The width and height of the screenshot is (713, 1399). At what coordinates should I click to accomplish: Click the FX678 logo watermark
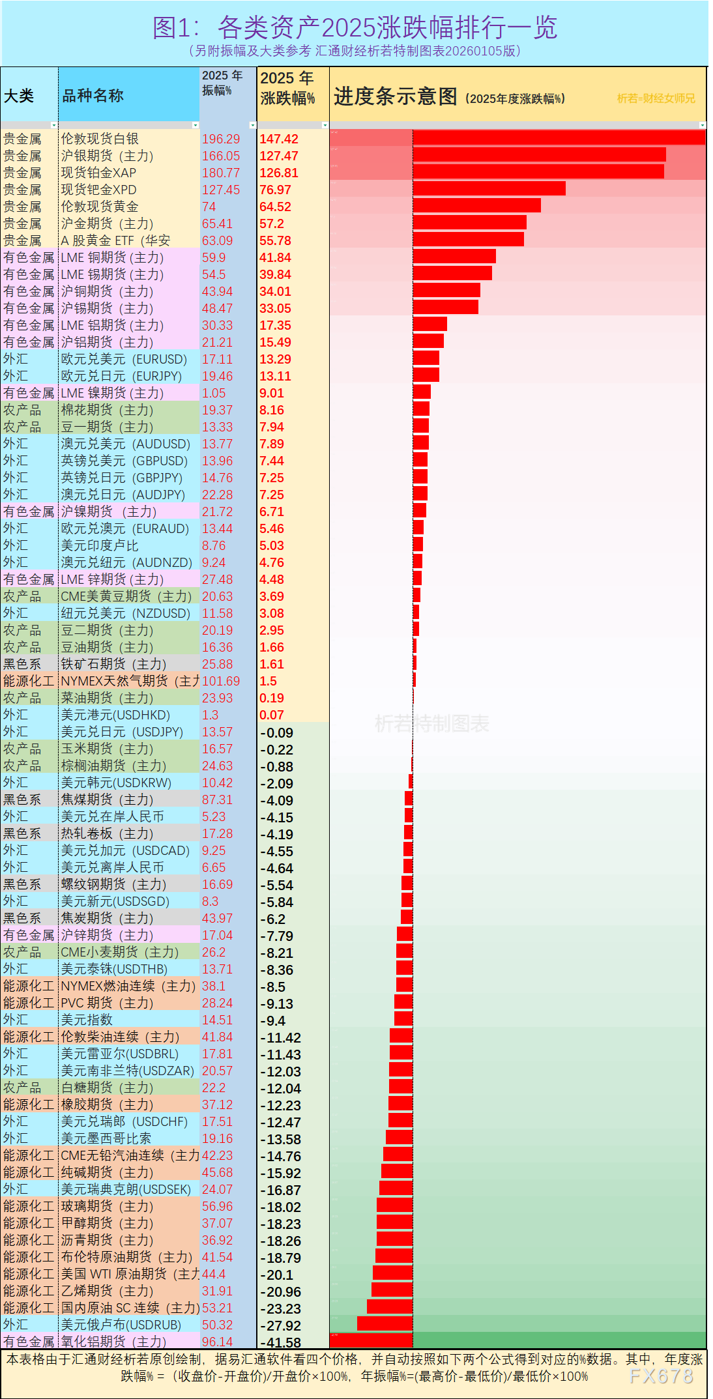[x=661, y=1376]
